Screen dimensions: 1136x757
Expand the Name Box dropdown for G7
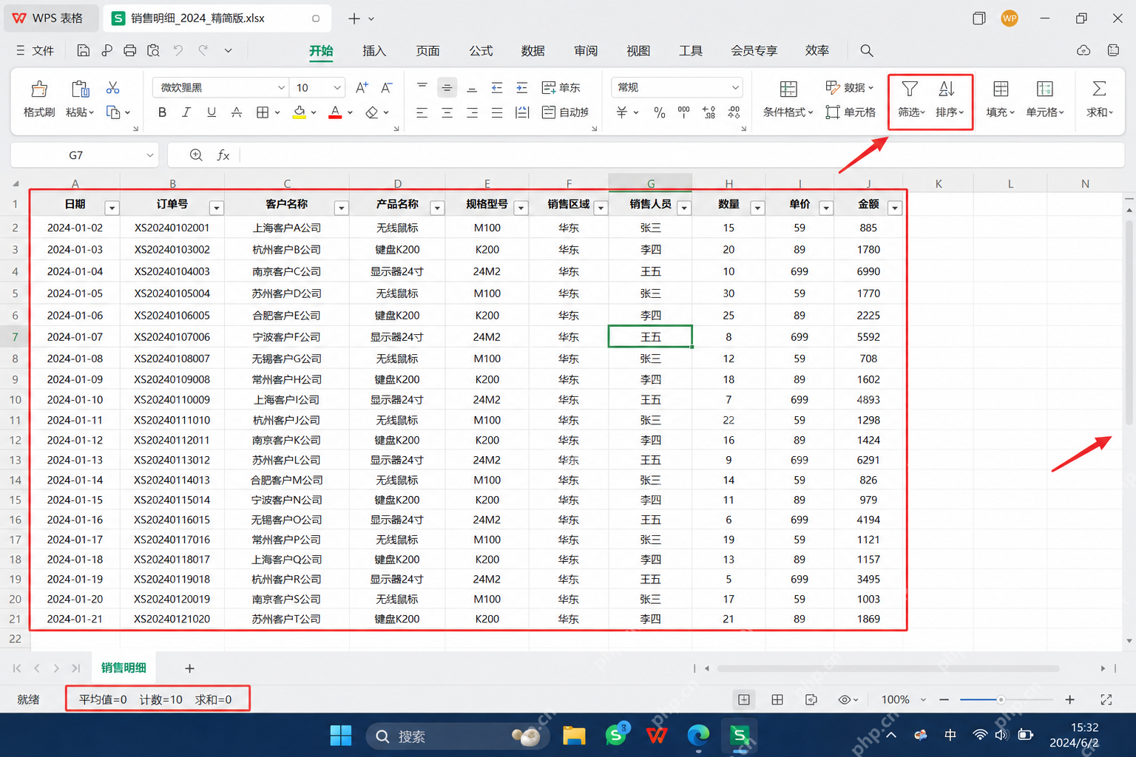pos(149,155)
